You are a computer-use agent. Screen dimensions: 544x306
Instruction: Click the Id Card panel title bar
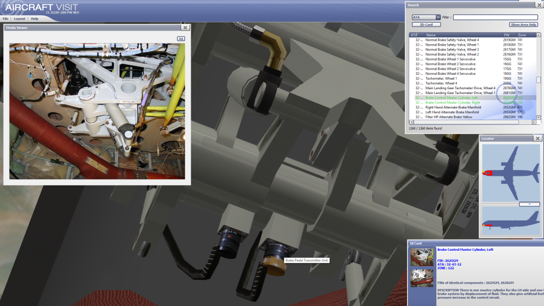point(476,243)
